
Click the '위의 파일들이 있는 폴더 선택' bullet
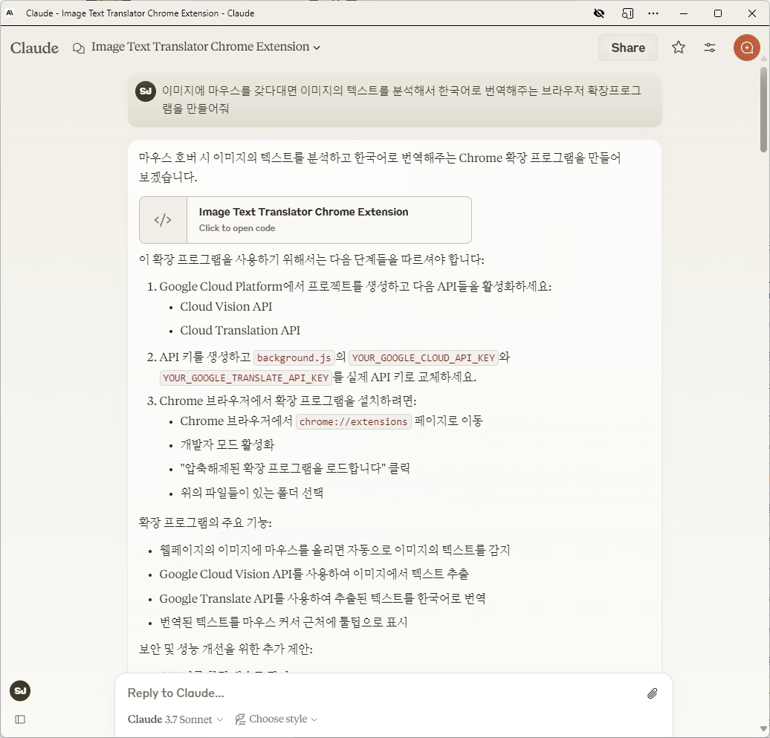point(252,493)
